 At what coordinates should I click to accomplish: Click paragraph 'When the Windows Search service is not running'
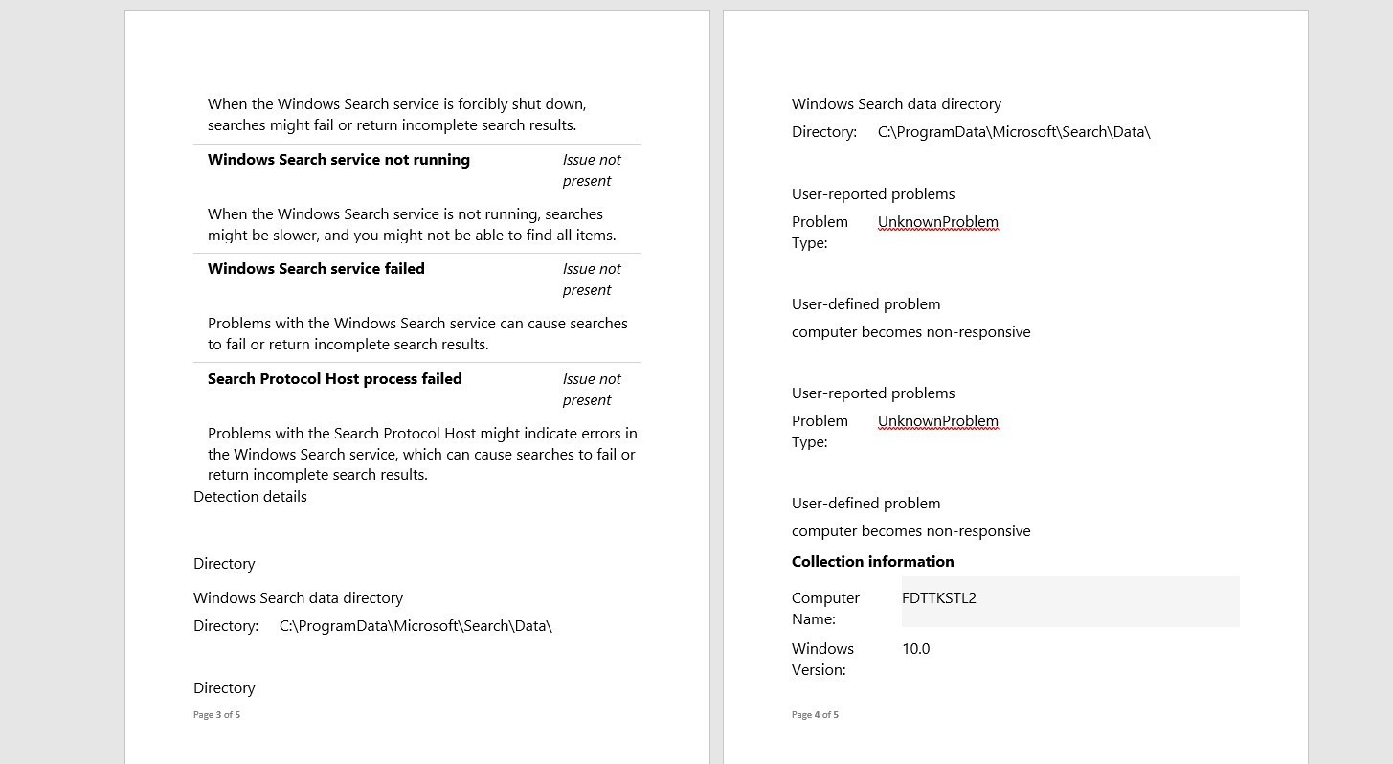[412, 225]
